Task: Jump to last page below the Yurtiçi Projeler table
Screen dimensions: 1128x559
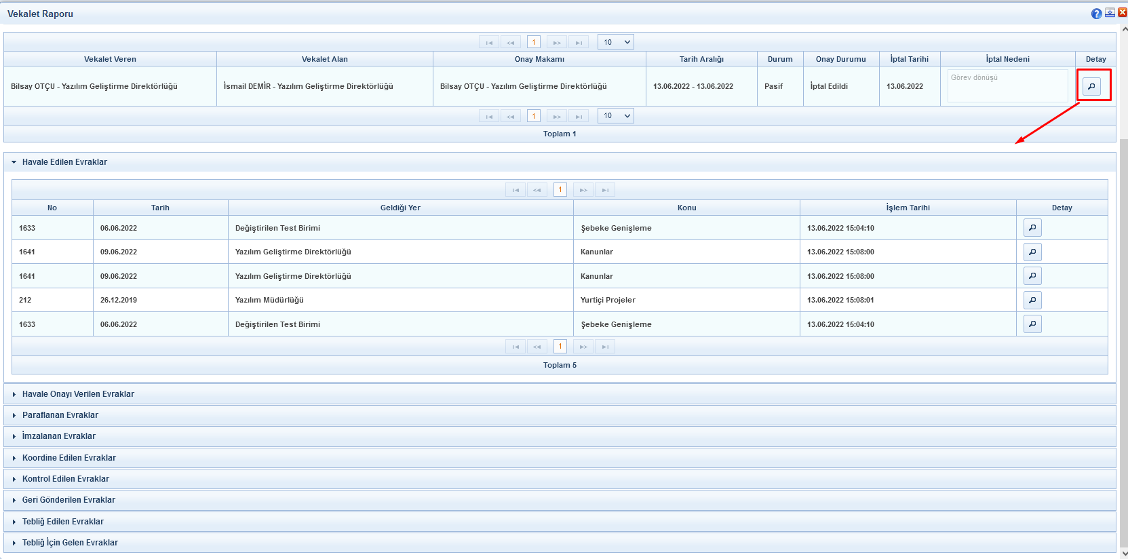Action: pyautogui.click(x=604, y=347)
